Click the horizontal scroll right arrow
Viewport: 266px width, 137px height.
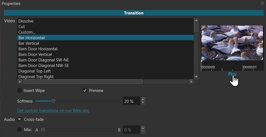coord(191,82)
